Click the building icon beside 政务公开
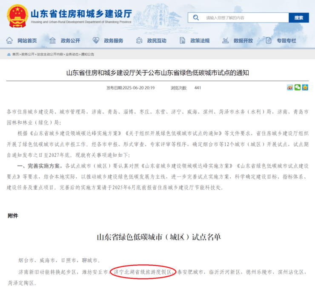The width and height of the screenshot is (315, 292). click(x=53, y=40)
